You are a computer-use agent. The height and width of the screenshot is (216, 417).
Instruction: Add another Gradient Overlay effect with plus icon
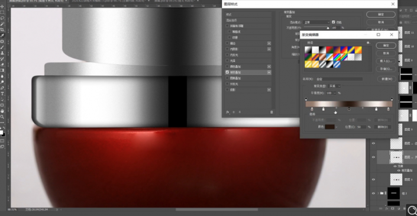click(269, 72)
